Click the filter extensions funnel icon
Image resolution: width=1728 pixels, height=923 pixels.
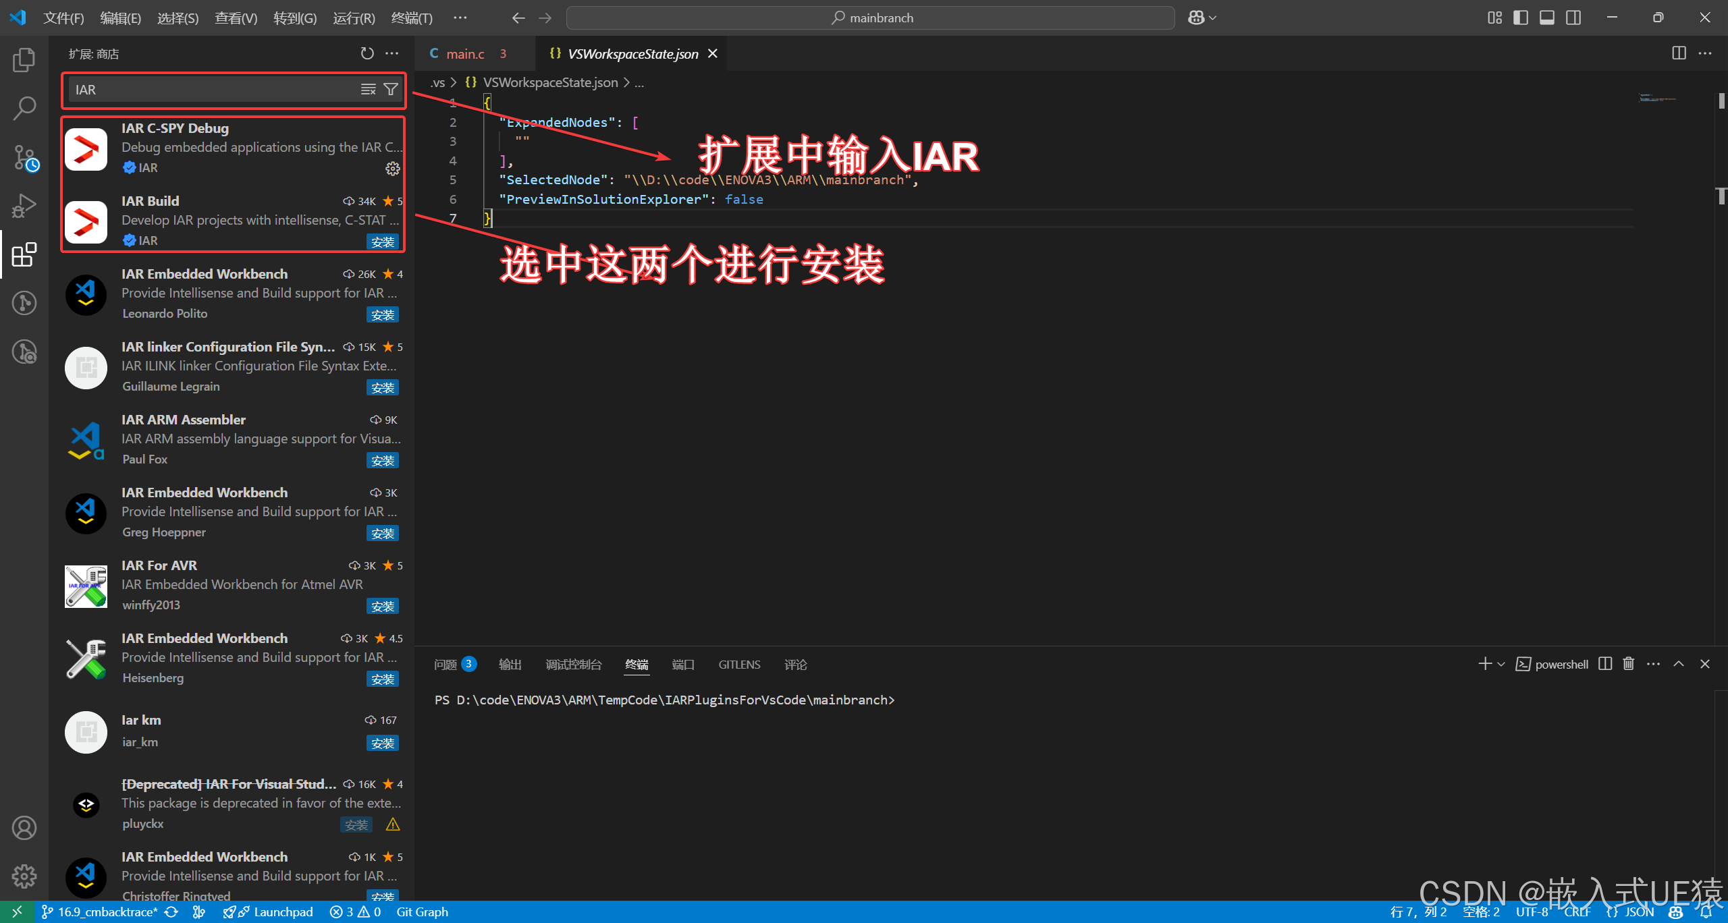tap(391, 89)
